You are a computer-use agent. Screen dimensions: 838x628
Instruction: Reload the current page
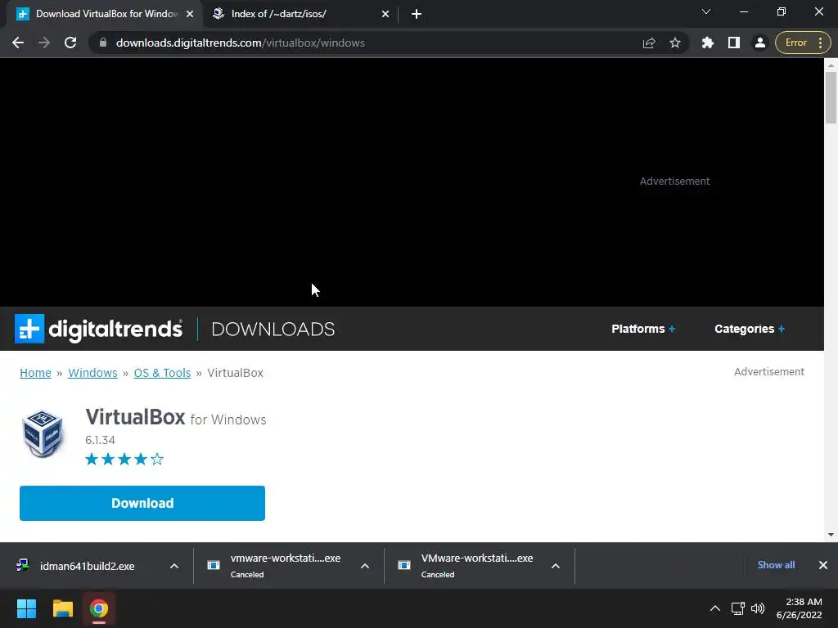point(70,43)
